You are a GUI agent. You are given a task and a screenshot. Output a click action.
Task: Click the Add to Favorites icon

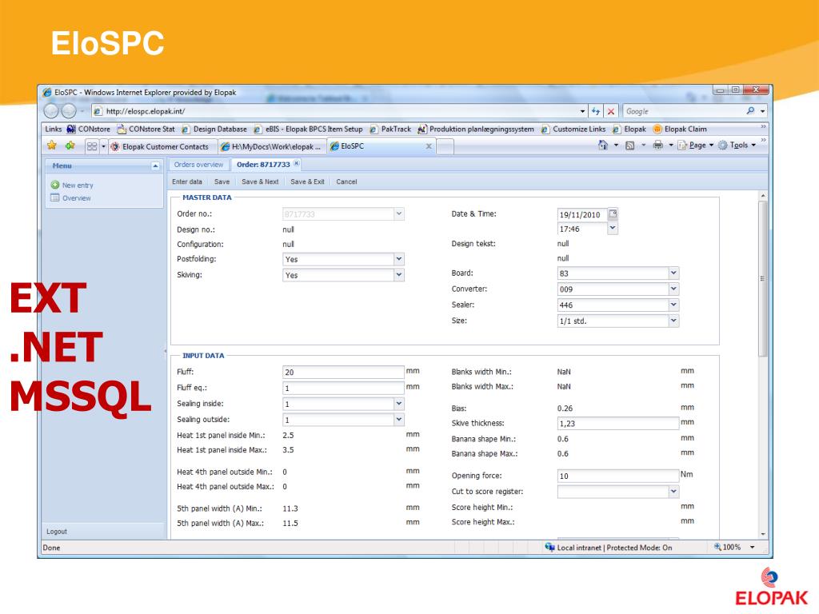tap(70, 146)
